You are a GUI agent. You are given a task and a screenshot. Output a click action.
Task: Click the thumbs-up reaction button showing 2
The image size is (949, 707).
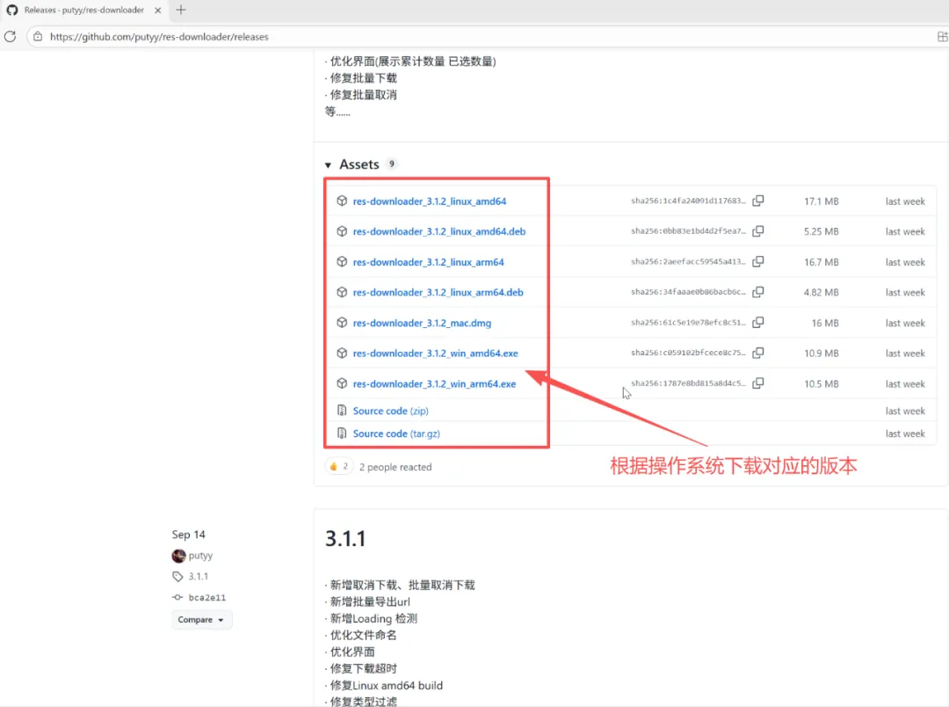pos(338,466)
